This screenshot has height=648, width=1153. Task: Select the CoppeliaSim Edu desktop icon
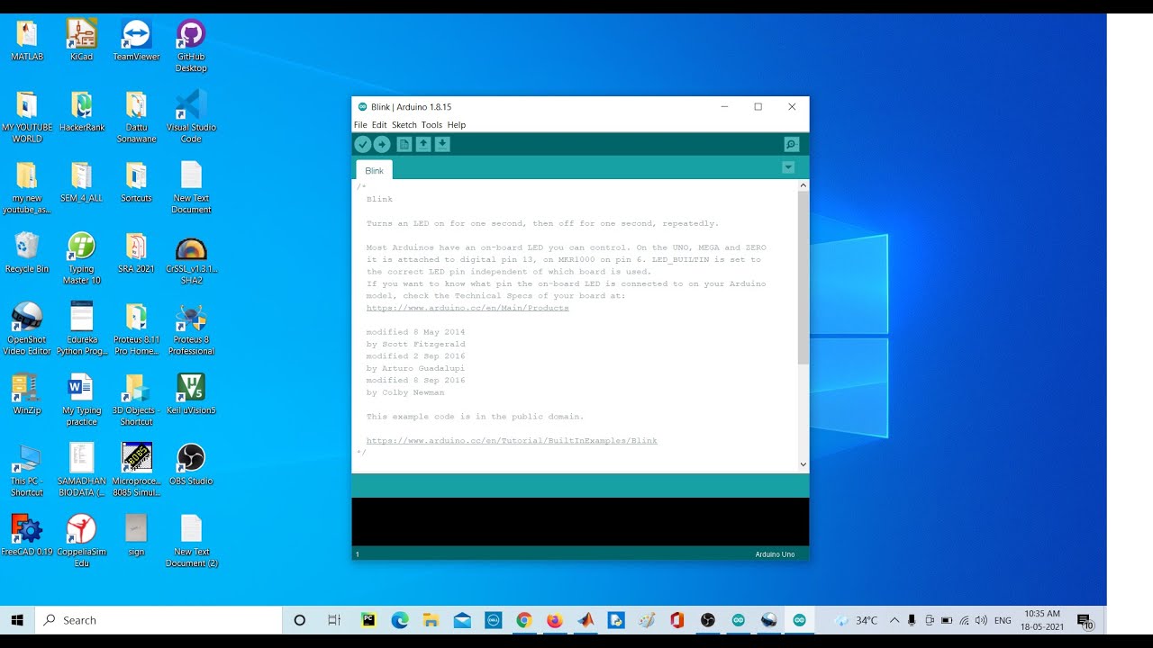pyautogui.click(x=82, y=540)
